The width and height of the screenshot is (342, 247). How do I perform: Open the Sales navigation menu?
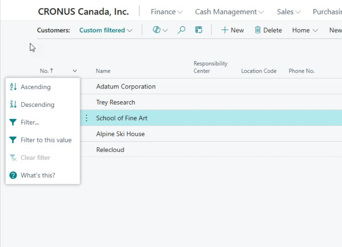click(289, 12)
